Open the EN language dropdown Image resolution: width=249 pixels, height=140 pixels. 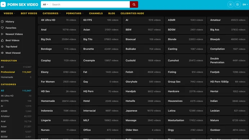245,4
